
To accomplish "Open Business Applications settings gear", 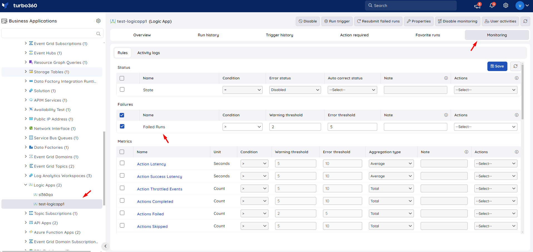I will pos(98,21).
